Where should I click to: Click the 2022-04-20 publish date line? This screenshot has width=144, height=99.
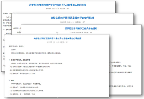tap(58, 9)
